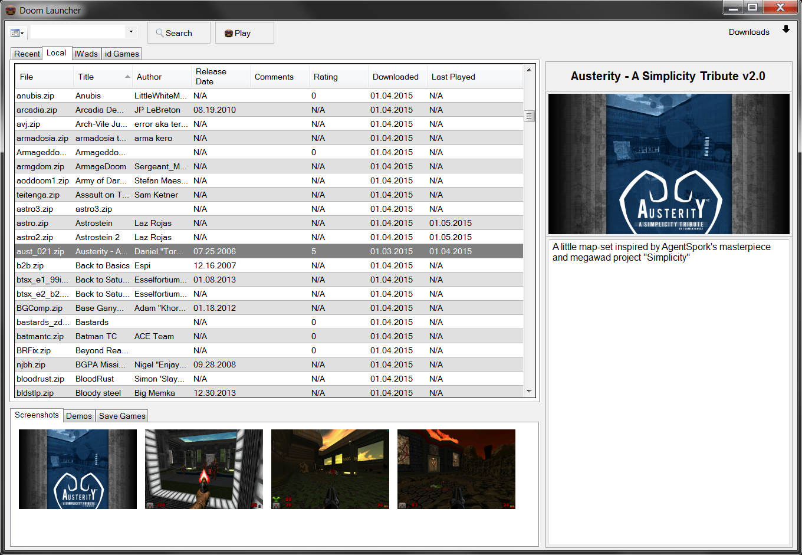Open the IWads tab
The width and height of the screenshot is (802, 555).
point(86,54)
